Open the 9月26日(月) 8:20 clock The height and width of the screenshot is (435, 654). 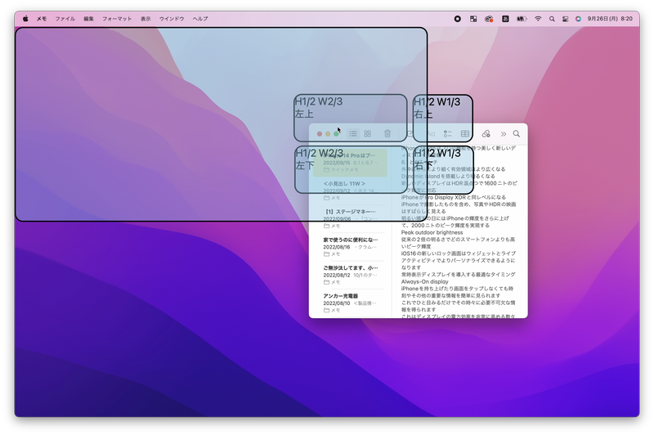tap(610, 19)
